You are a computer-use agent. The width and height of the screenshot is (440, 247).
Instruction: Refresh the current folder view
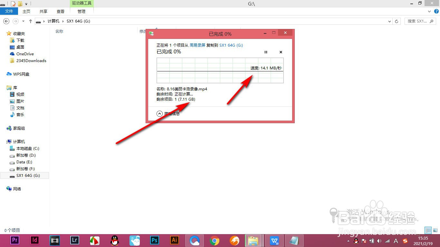pos(397,21)
